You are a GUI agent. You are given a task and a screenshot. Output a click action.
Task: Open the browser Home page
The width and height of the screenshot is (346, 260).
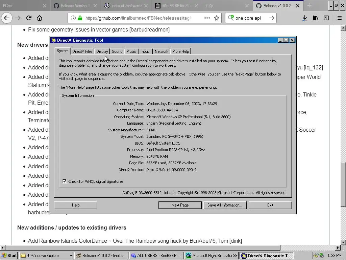pos(40,18)
